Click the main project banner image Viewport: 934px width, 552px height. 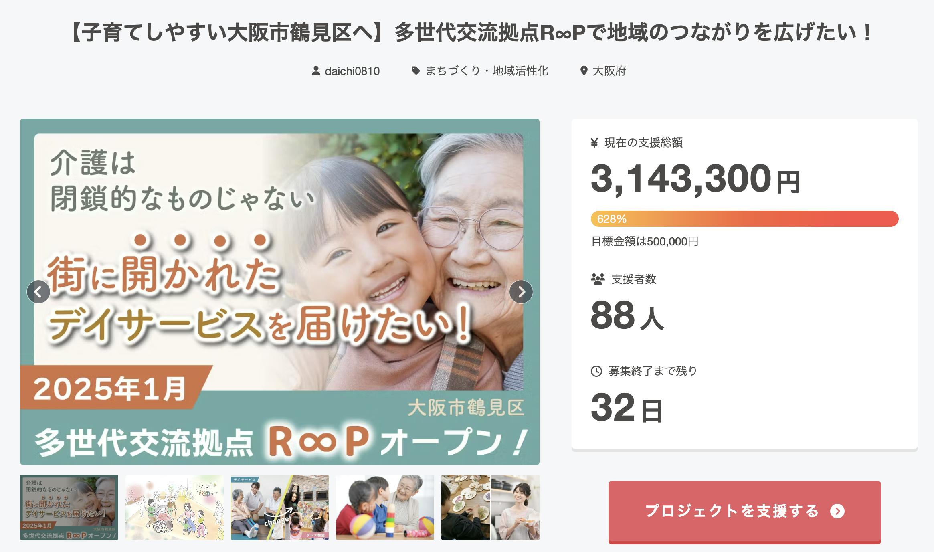click(x=280, y=292)
